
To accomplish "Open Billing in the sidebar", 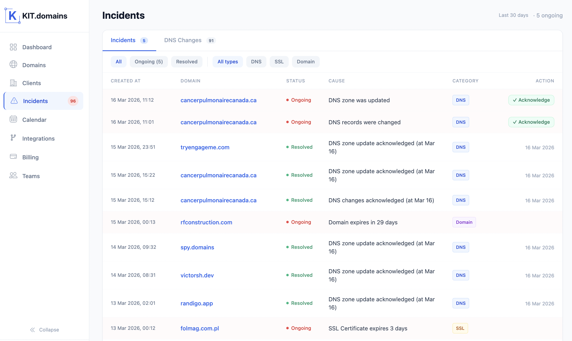I will (x=44, y=157).
